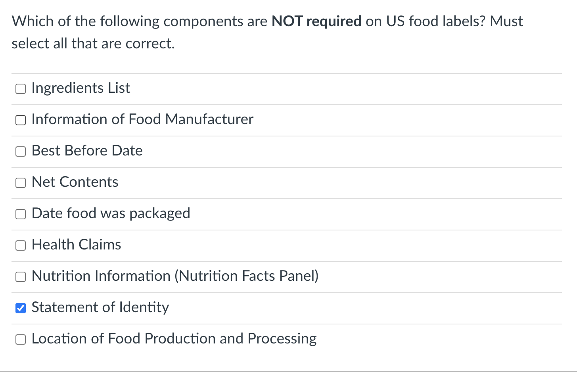Viewport: 577px width, 374px height.
Task: Select the Net Contents checkbox
Action: point(21,182)
